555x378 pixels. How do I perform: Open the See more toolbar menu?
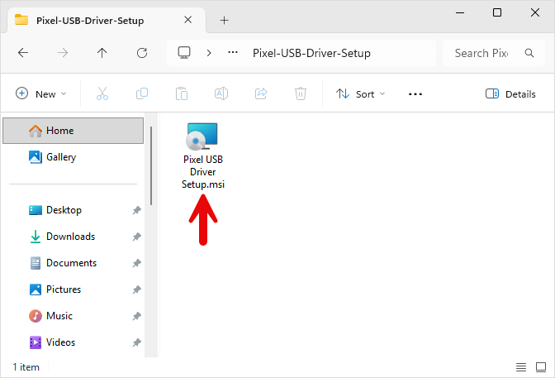click(x=415, y=94)
